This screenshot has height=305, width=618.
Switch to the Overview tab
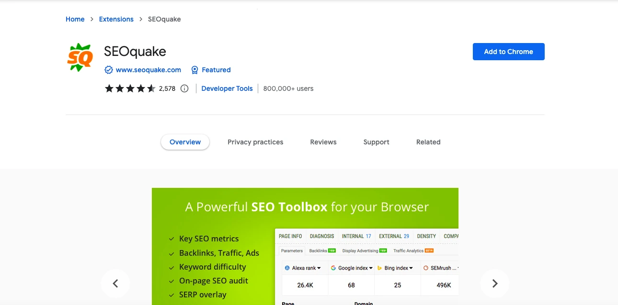185,142
